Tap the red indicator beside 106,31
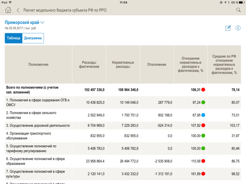 (203, 90)
